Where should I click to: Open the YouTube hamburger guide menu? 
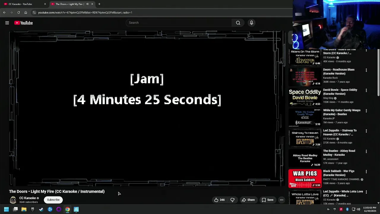tap(7, 23)
